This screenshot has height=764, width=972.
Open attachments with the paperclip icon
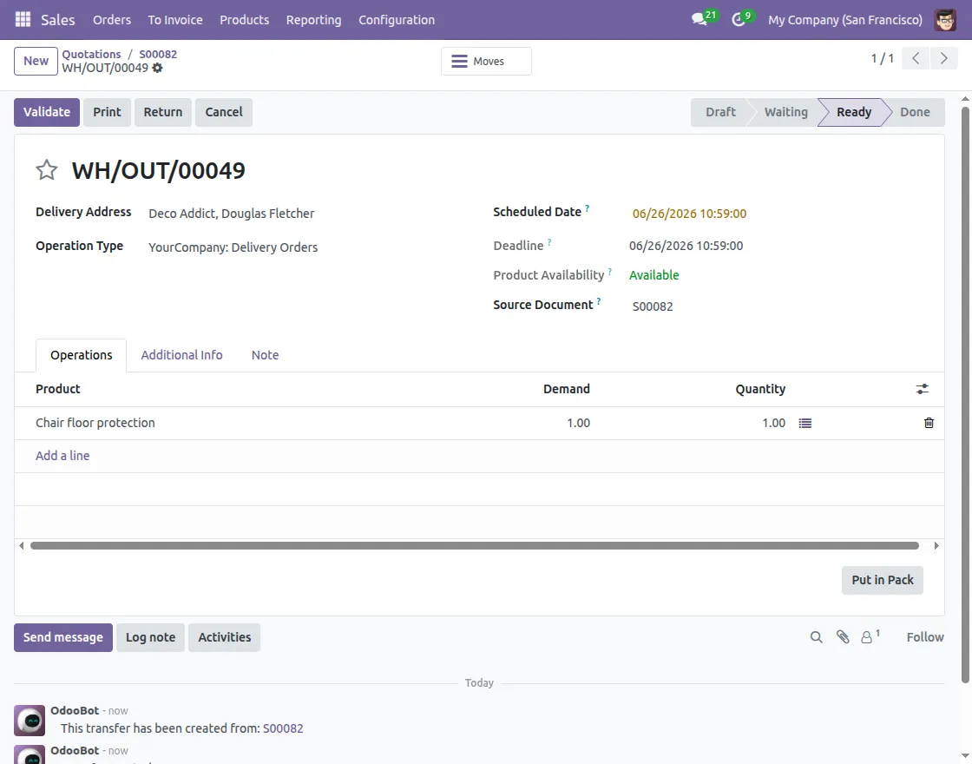[843, 637]
